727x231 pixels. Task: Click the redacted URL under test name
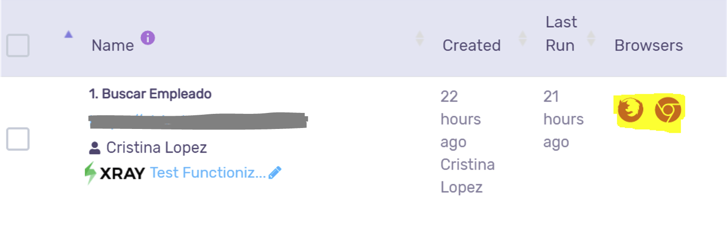click(198, 120)
